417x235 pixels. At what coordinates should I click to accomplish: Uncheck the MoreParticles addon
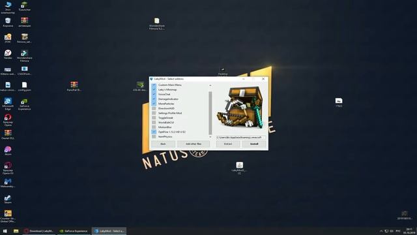[154, 104]
